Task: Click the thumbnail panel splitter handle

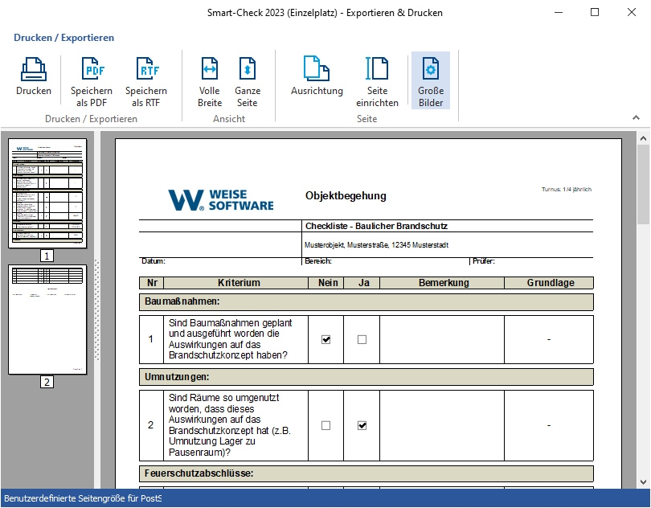Action: click(x=97, y=309)
